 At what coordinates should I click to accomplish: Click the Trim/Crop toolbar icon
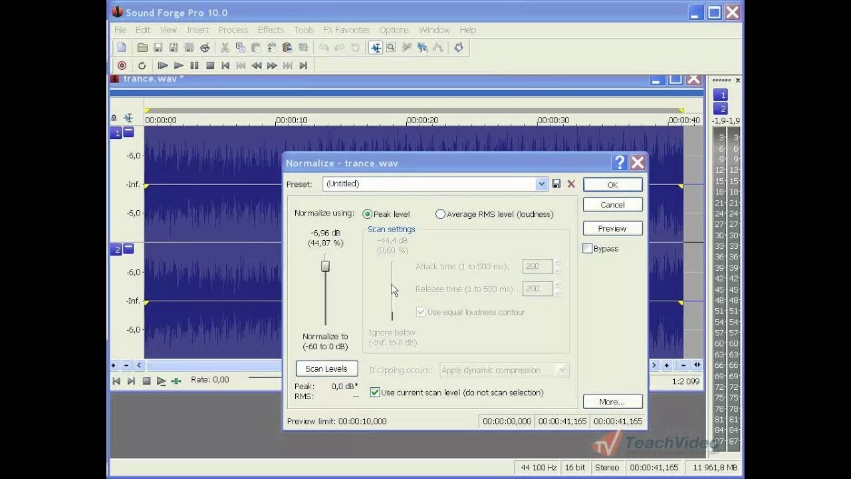(303, 47)
